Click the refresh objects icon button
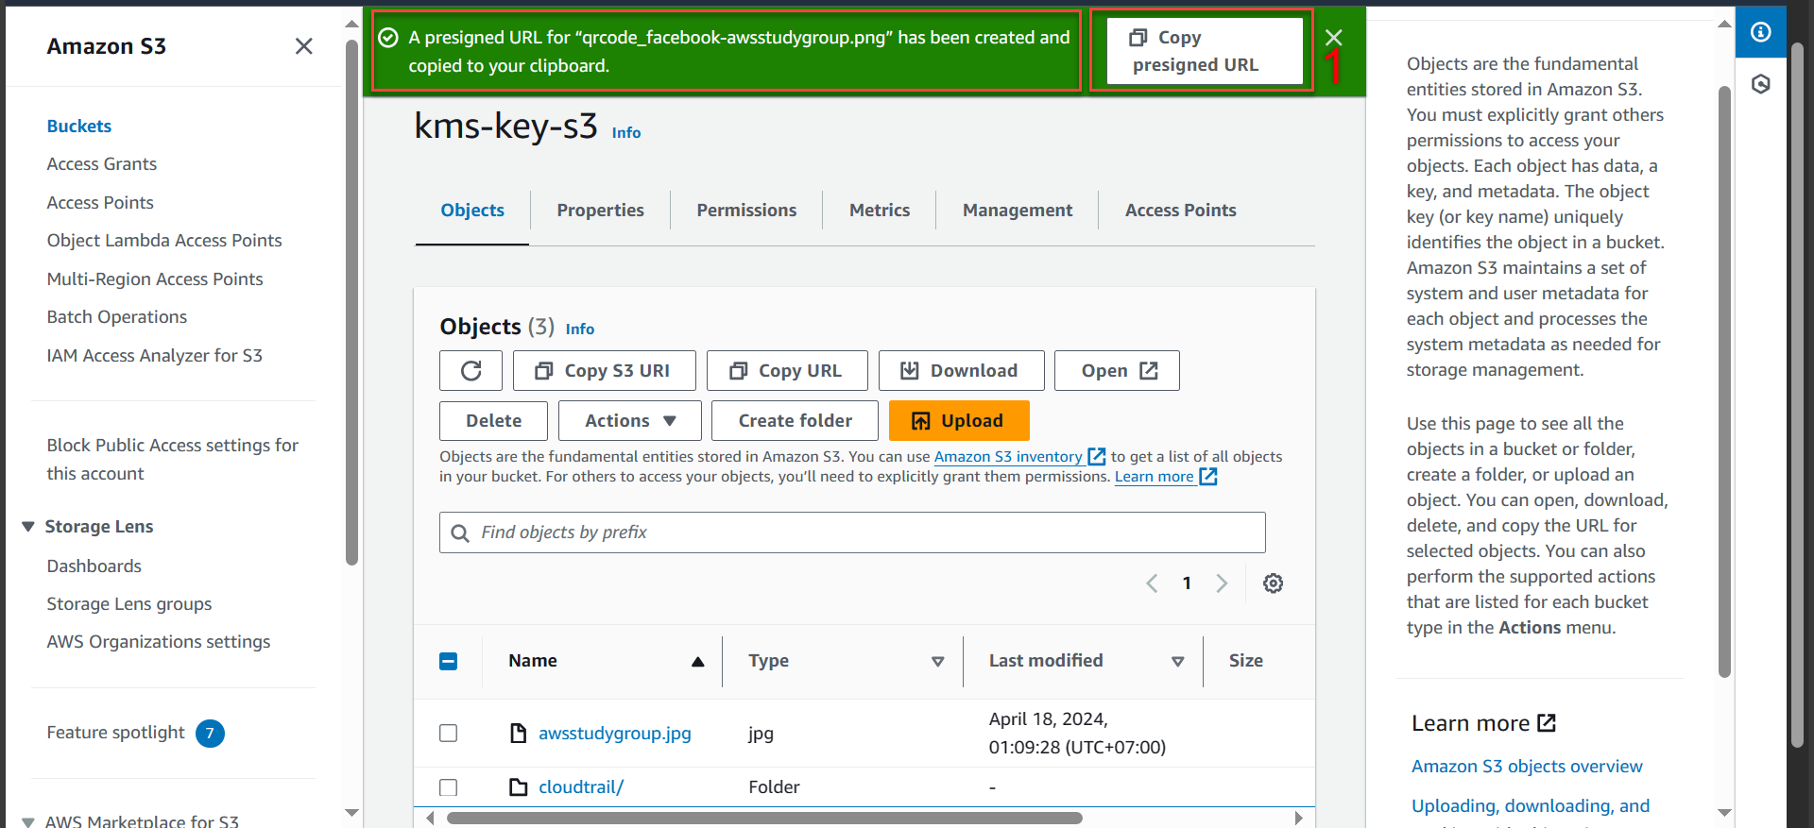Screen dimensions: 1814x828 [x=471, y=371]
